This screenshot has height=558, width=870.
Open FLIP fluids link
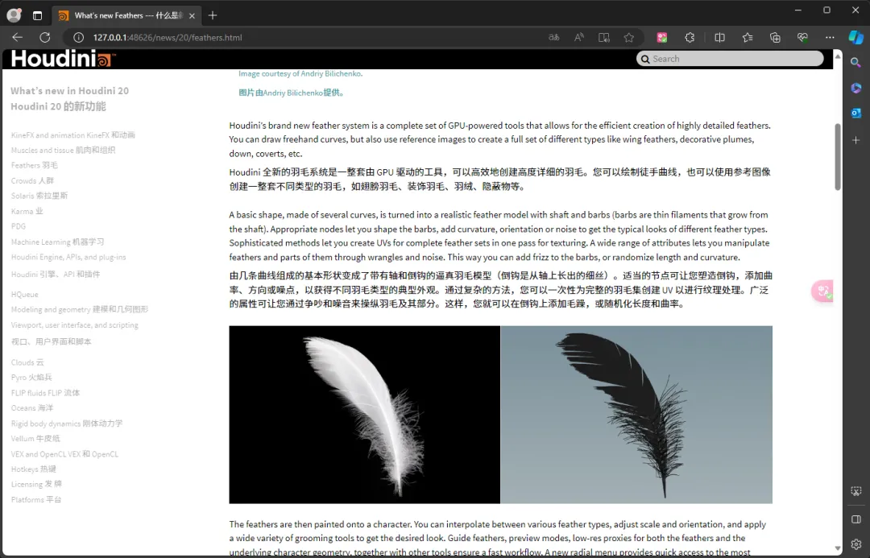[x=45, y=393]
